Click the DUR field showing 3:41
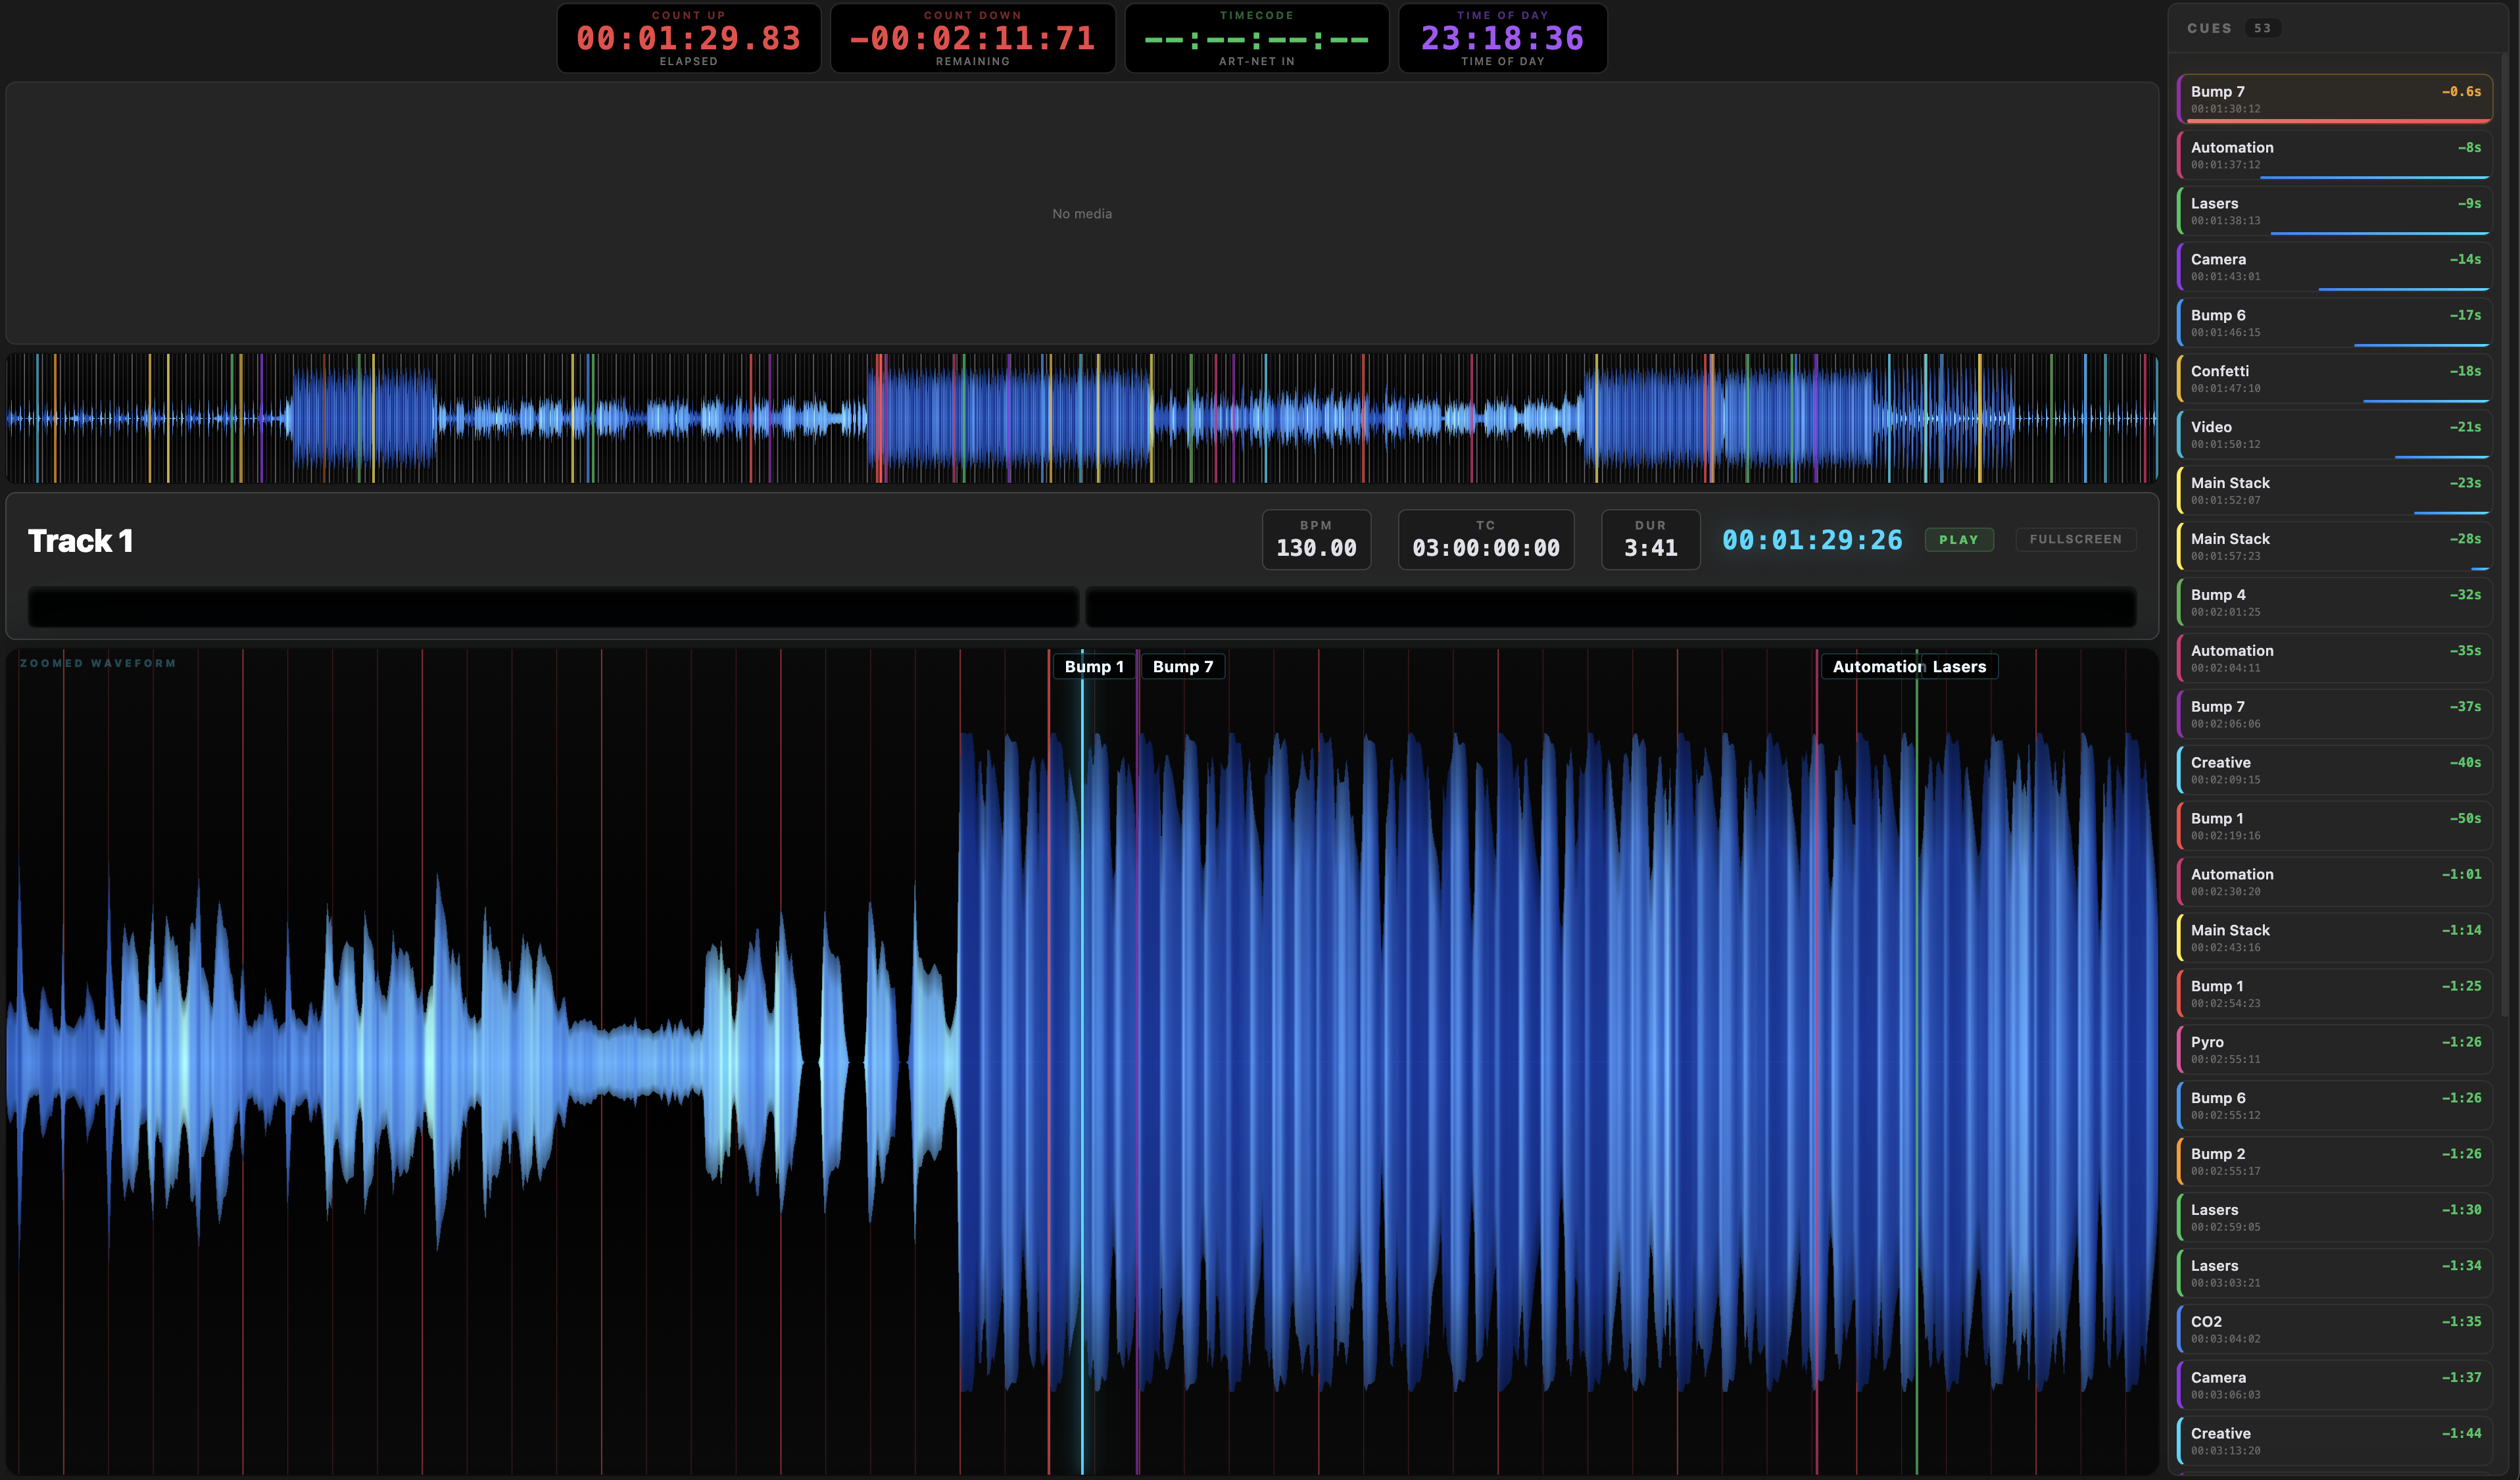 tap(1649, 539)
